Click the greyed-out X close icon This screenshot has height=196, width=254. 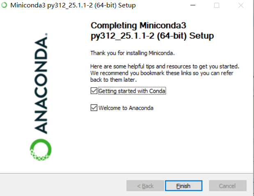click(x=241, y=5)
